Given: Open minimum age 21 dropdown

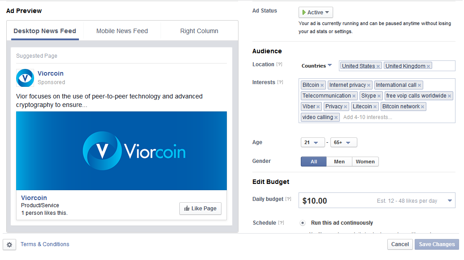Looking at the screenshot, I should [x=312, y=142].
